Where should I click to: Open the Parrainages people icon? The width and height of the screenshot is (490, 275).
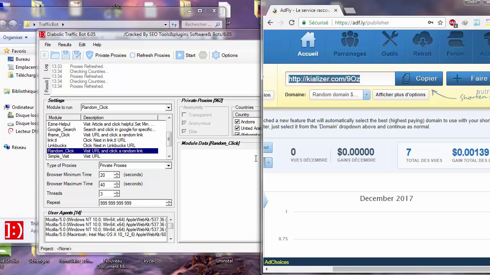tap(350, 44)
